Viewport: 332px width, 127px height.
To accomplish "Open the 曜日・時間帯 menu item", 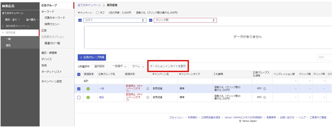I will pyautogui.click(x=49, y=53).
